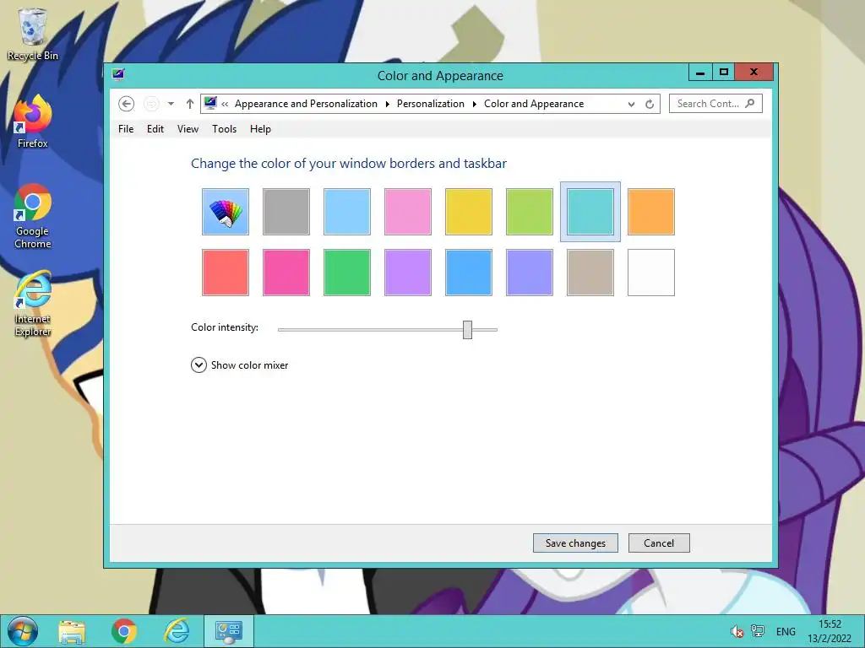The height and width of the screenshot is (648, 865).
Task: Launch Internet Explorer from the taskbar
Action: [177, 631]
